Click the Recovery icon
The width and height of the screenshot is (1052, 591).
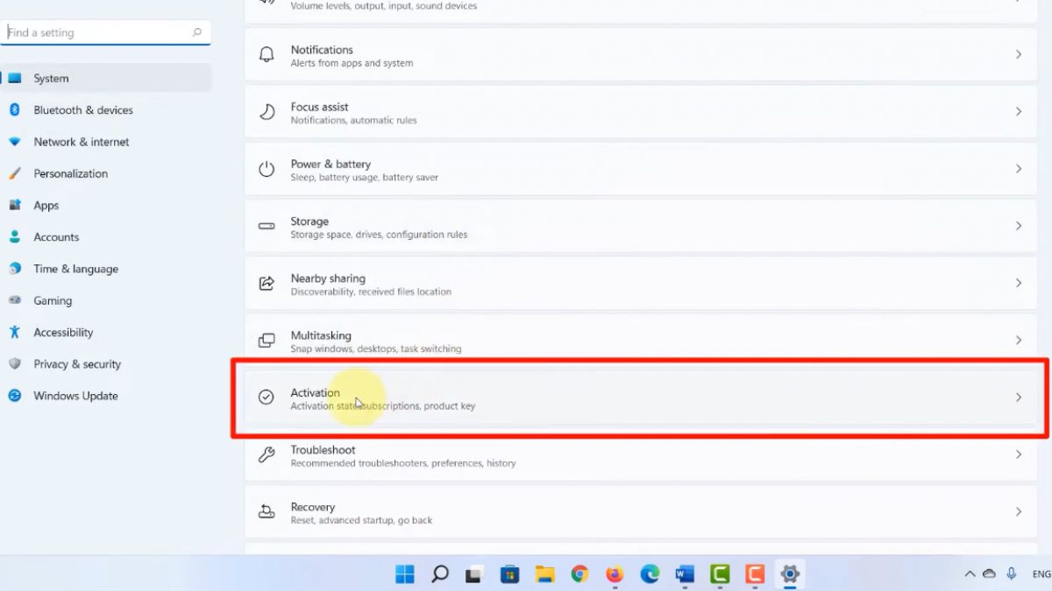coord(267,511)
